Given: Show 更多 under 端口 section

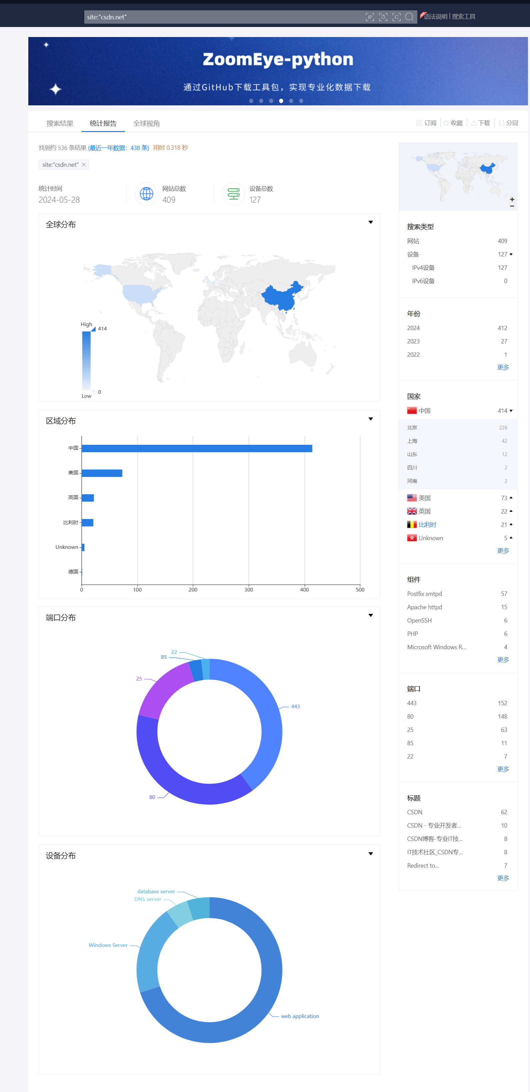Looking at the screenshot, I should tap(503, 769).
